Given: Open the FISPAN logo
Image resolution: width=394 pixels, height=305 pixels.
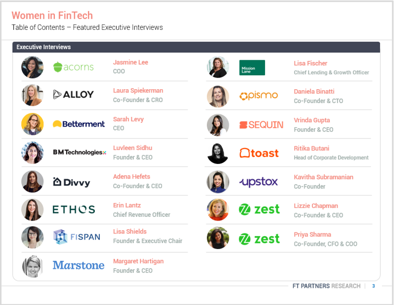Looking at the screenshot, I should (77, 237).
